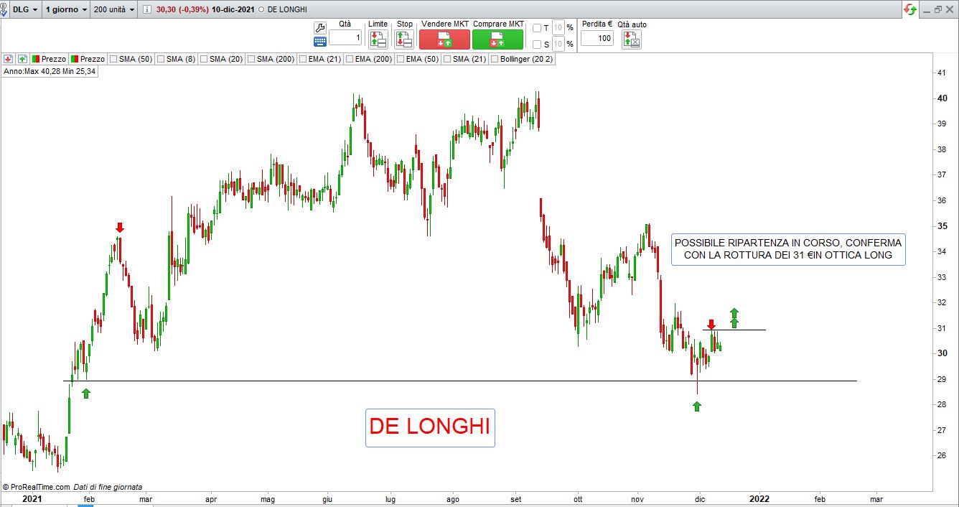This screenshot has height=507, width=959.
Task: Click the 40 value on price axis
Action: (944, 98)
